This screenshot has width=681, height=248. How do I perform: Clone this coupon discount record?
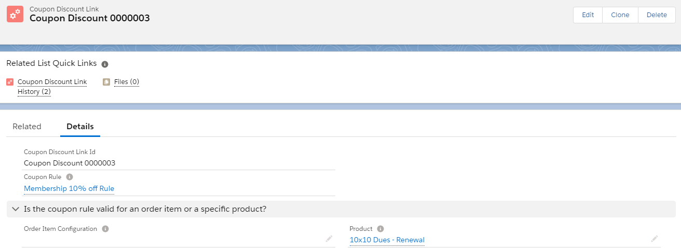[620, 15]
